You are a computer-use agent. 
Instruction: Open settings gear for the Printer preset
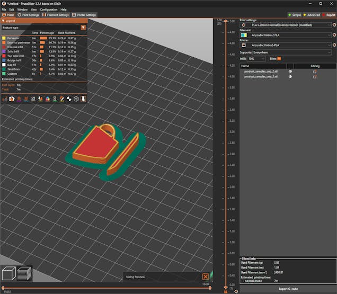coord(334,46)
